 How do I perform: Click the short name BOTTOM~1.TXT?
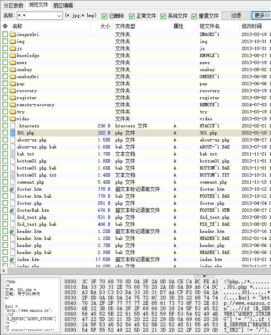(214, 175)
